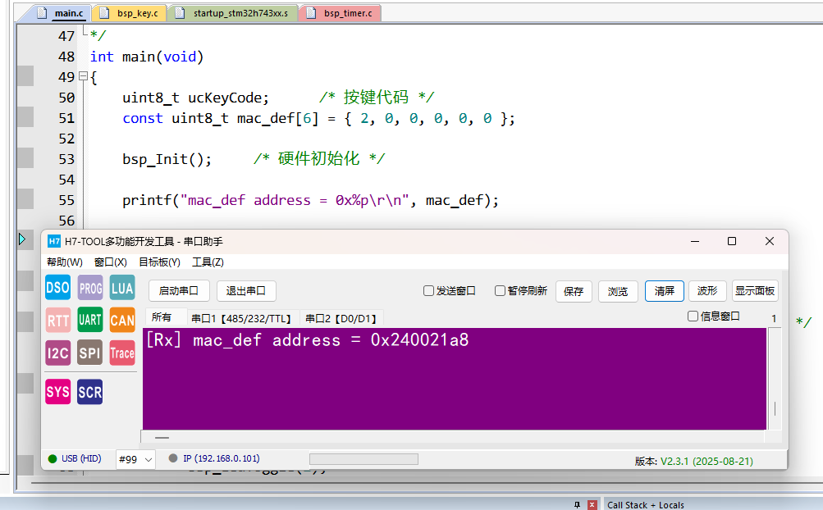Select the UART serial tool
The image size is (823, 510).
pyautogui.click(x=90, y=321)
